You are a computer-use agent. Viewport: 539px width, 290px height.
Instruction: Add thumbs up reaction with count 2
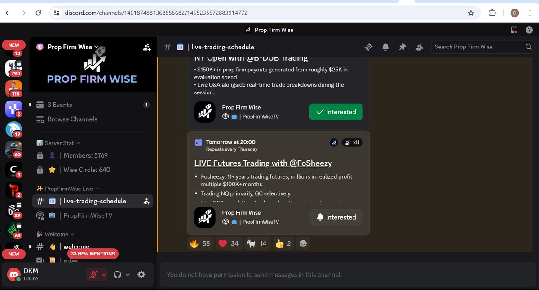[283, 243]
